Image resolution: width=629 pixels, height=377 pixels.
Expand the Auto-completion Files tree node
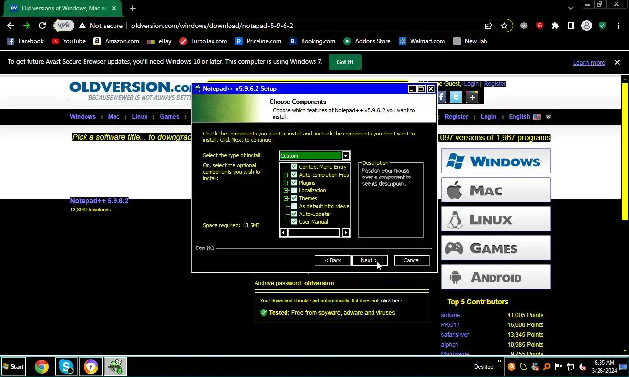click(x=286, y=175)
